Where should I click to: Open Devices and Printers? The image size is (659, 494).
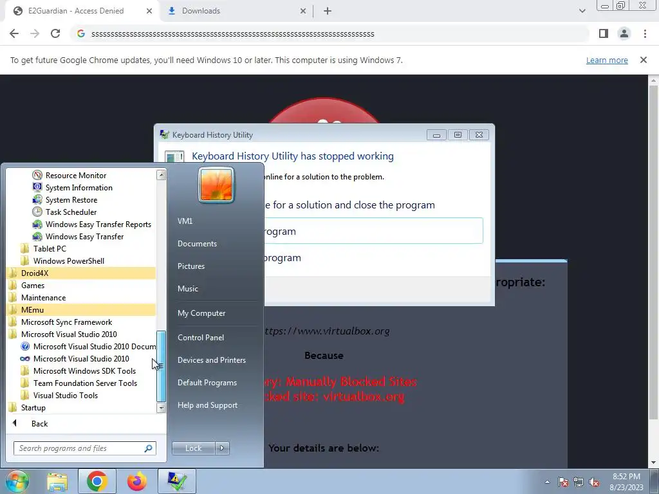point(211,360)
